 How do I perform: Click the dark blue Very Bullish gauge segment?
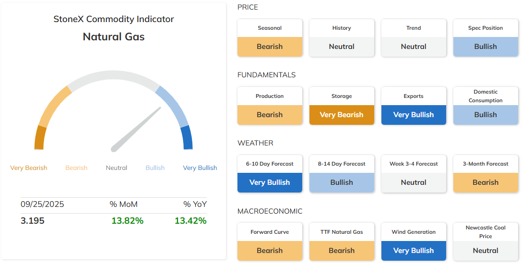[188, 137]
